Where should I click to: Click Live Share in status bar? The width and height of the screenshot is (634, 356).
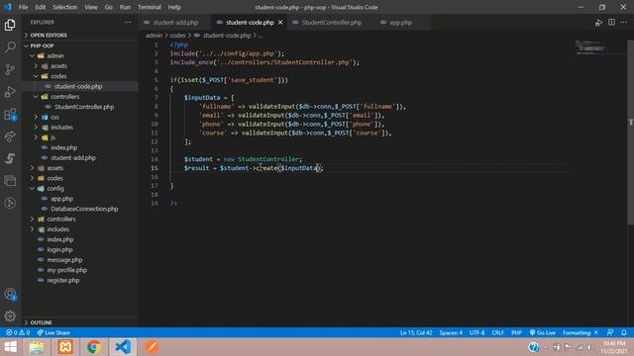[x=53, y=332]
